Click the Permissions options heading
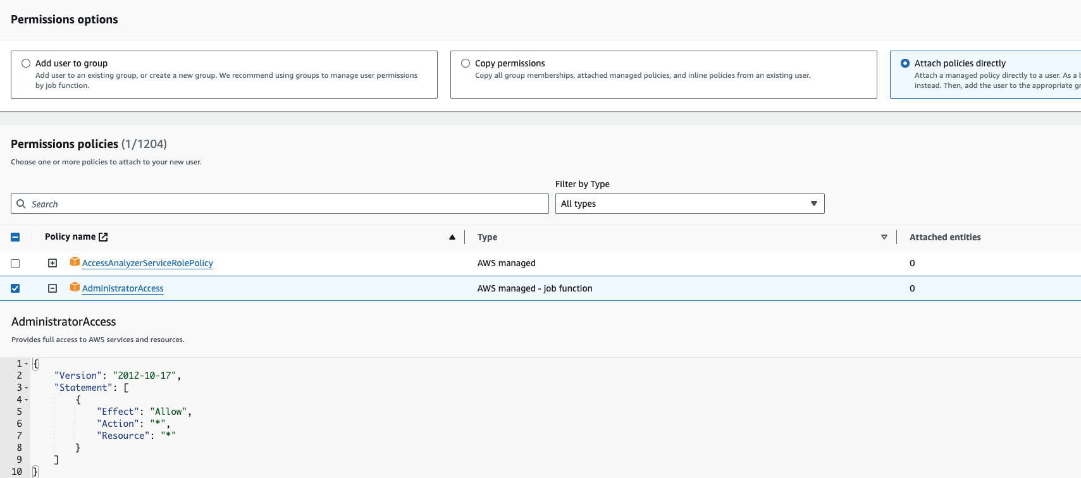 65,20
